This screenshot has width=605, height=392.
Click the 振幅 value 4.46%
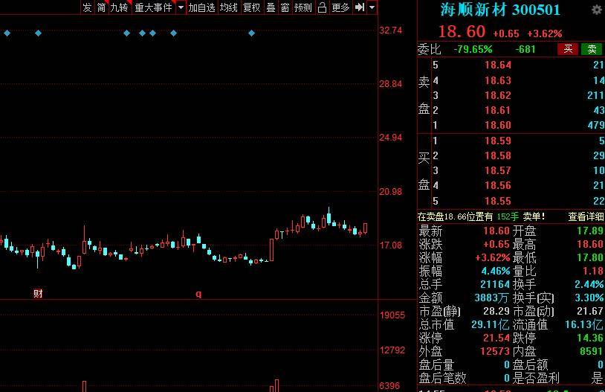496,271
